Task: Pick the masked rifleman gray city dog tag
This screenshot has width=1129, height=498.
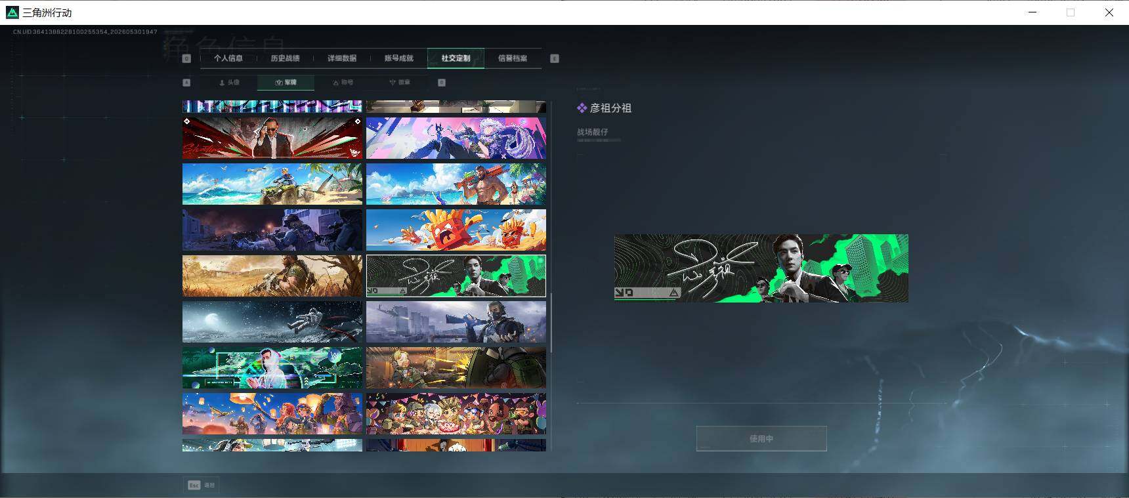Action: 456,322
